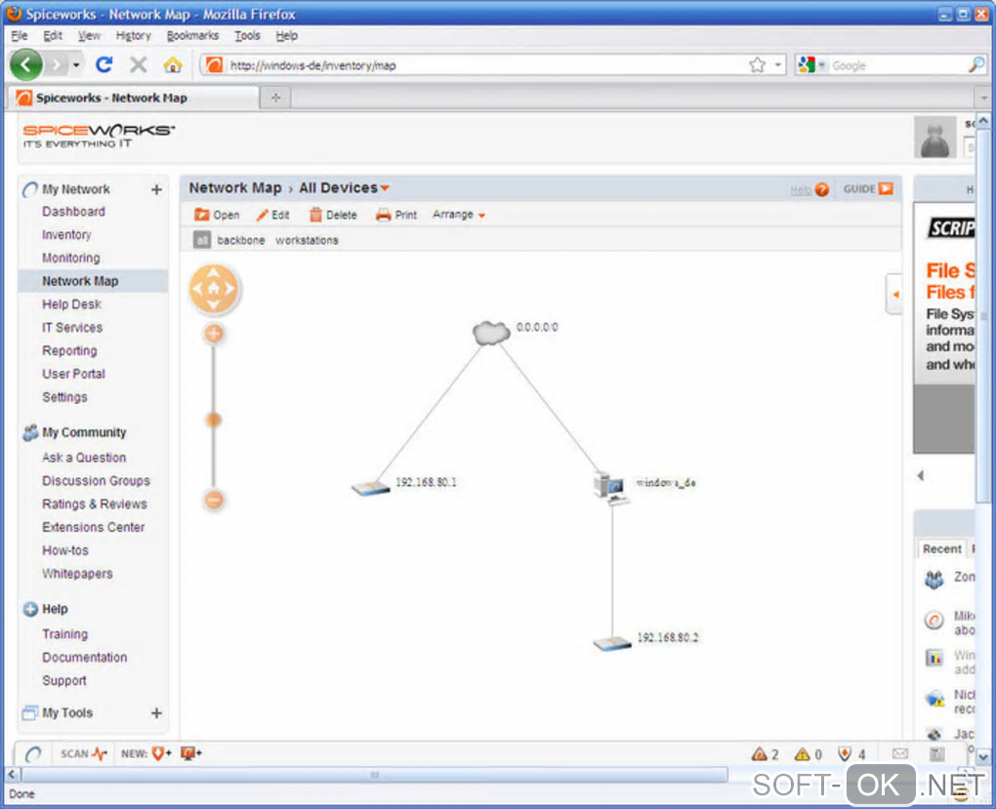Screen dimensions: 996x809
Task: Open the search engine selector dropdown
Action: coord(821,64)
